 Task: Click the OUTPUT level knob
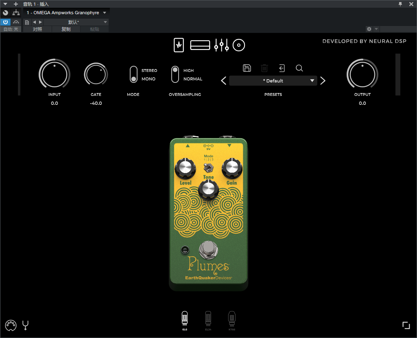362,75
